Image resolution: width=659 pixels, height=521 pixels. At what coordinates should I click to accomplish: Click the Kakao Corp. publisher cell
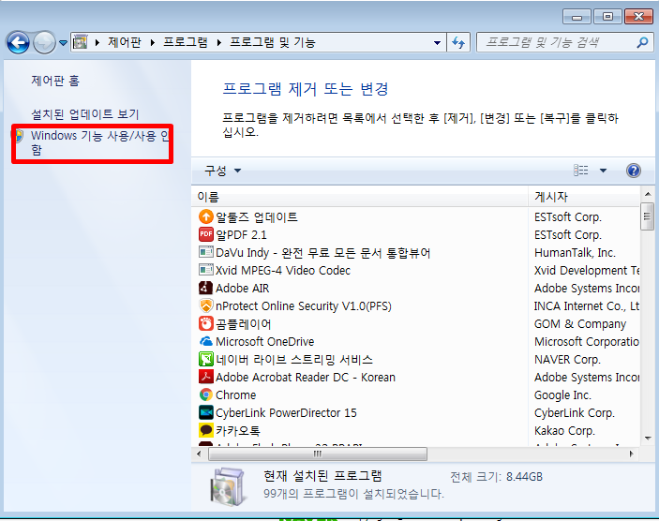click(x=564, y=431)
